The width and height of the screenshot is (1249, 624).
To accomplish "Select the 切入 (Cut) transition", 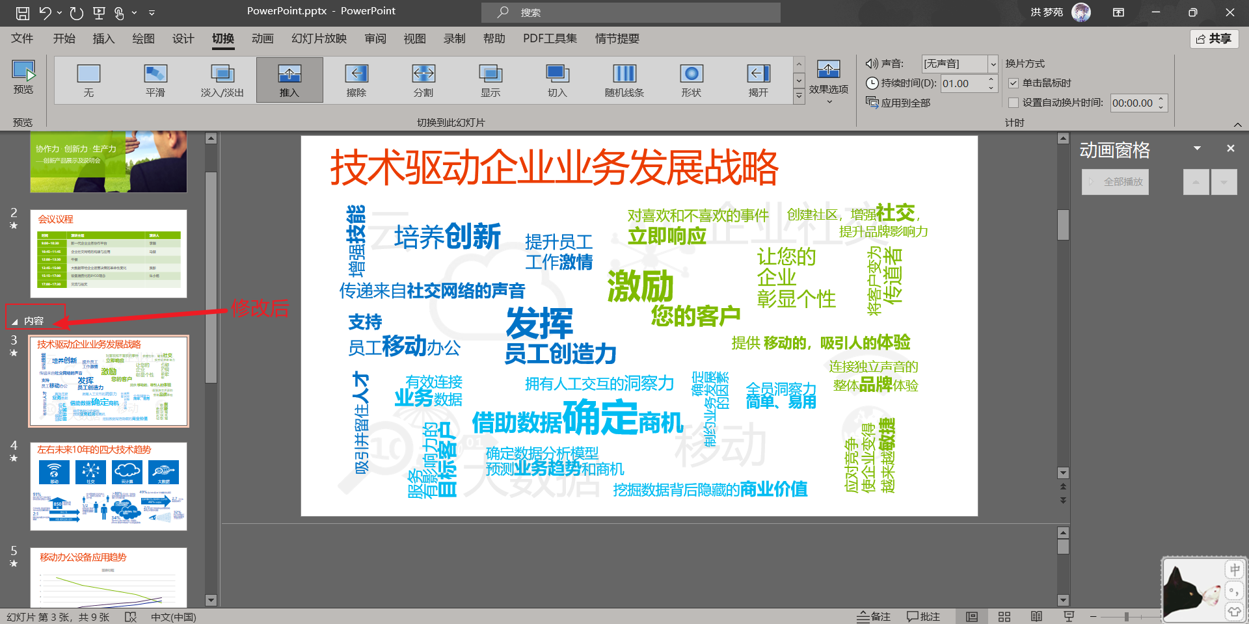I will click(557, 80).
